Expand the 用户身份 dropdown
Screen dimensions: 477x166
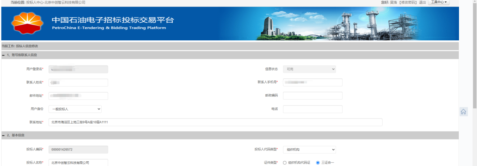[x=75, y=109]
